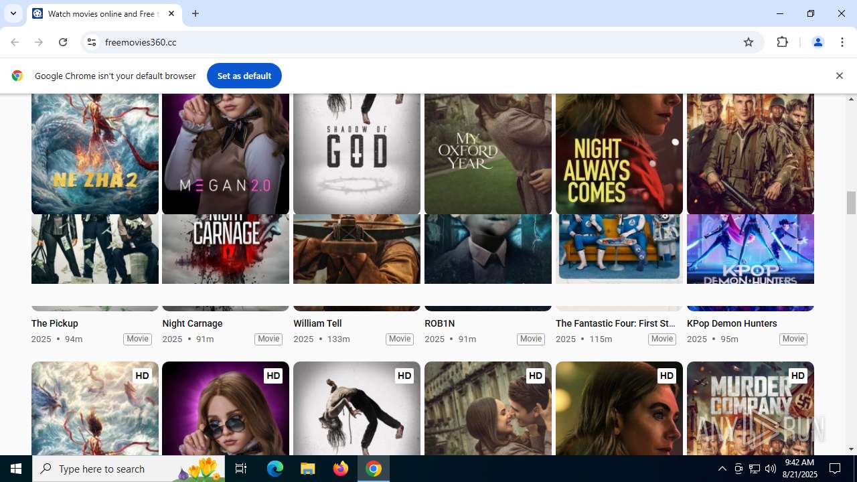The height and width of the screenshot is (482, 857).
Task: Open the network icon in system tray
Action: [755, 469]
